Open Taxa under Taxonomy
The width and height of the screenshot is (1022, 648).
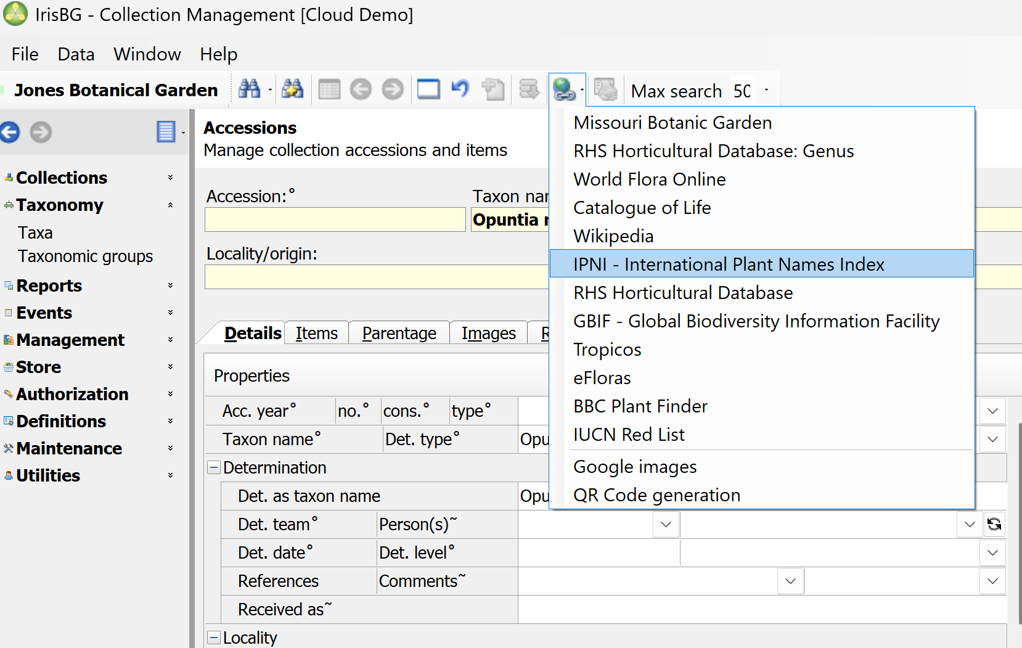[x=35, y=233]
